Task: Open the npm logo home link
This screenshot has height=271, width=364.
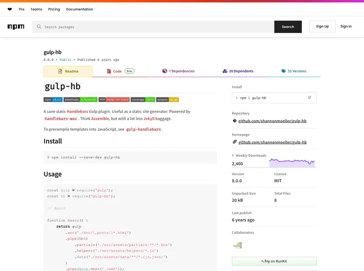Action: [x=16, y=26]
